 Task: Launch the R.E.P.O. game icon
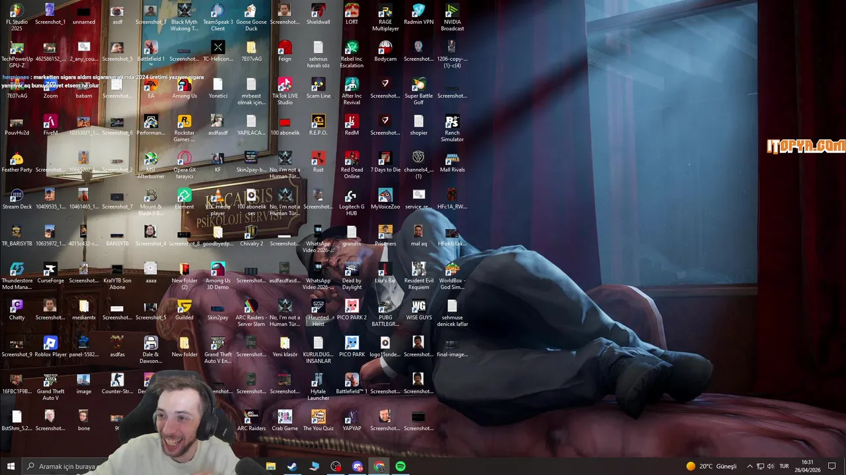tap(318, 125)
